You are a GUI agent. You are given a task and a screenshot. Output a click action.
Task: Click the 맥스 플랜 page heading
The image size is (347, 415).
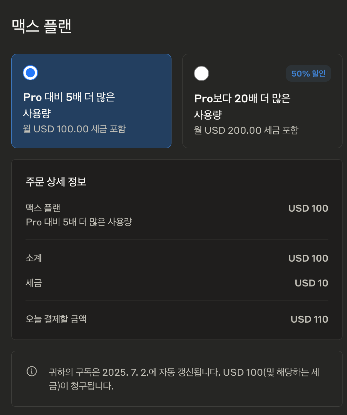(x=41, y=27)
